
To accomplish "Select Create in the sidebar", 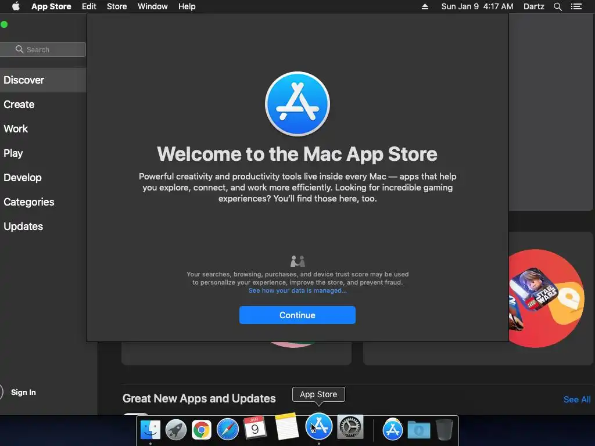I will coord(19,105).
